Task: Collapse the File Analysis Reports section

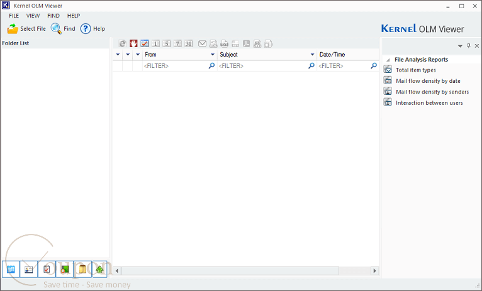Action: 388,60
